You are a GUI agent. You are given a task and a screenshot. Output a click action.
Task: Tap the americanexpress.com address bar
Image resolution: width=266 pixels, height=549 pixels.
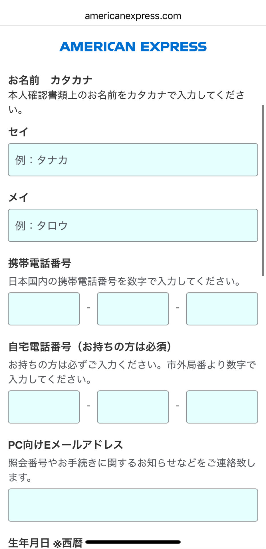[133, 16]
